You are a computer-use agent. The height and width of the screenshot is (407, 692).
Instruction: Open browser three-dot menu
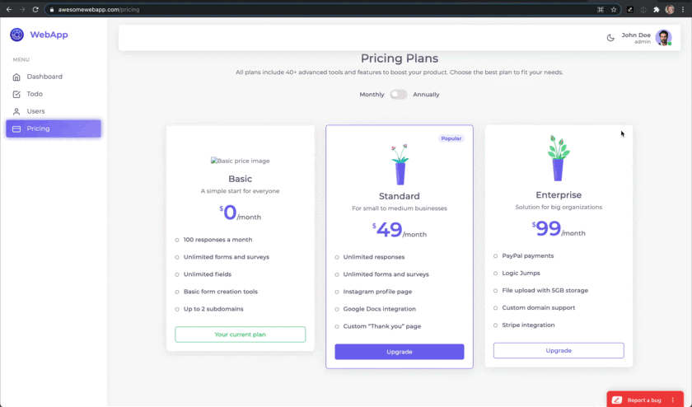click(x=683, y=9)
